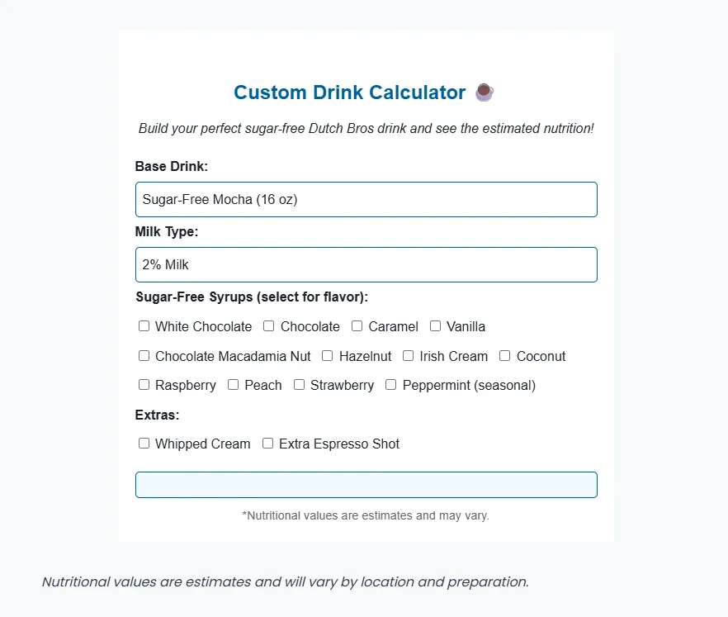Enable the seasonal Peppermint syrup
The width and height of the screenshot is (728, 617).
(390, 385)
